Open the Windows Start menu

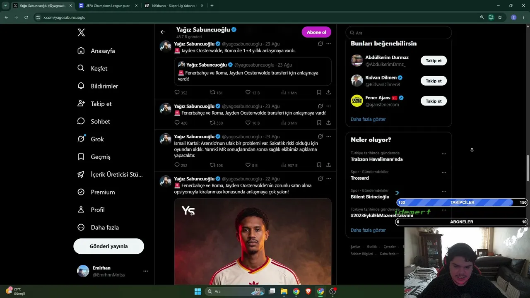[x=198, y=291]
